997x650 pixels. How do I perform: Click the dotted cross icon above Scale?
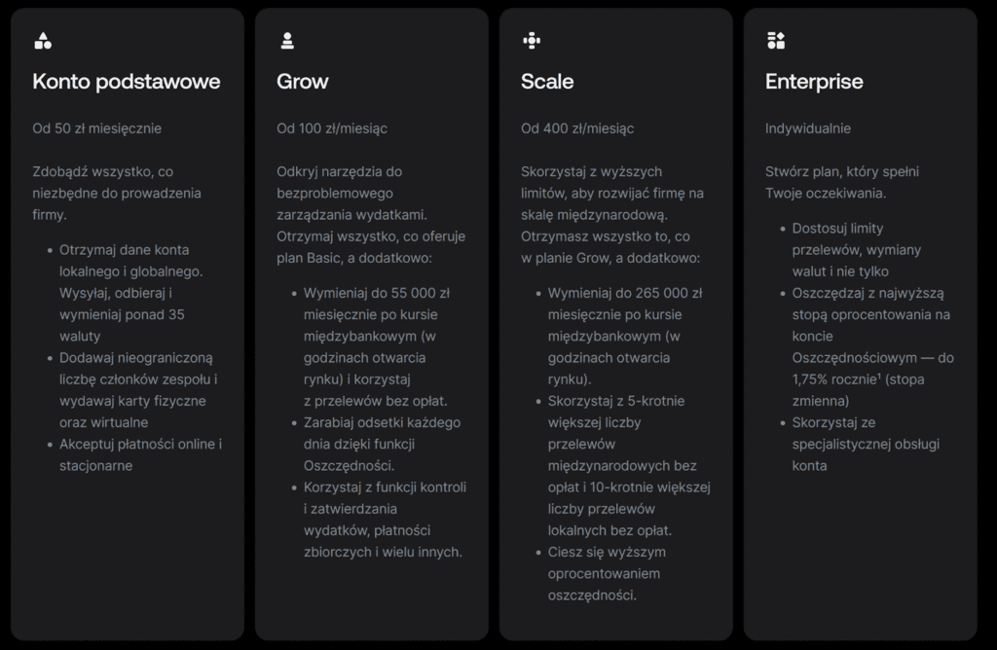pos(532,41)
